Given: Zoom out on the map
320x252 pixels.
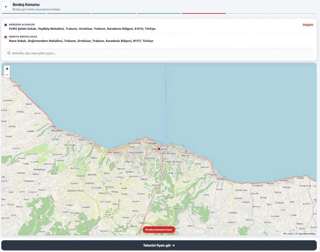Looking at the screenshot, I should click(x=7, y=75).
